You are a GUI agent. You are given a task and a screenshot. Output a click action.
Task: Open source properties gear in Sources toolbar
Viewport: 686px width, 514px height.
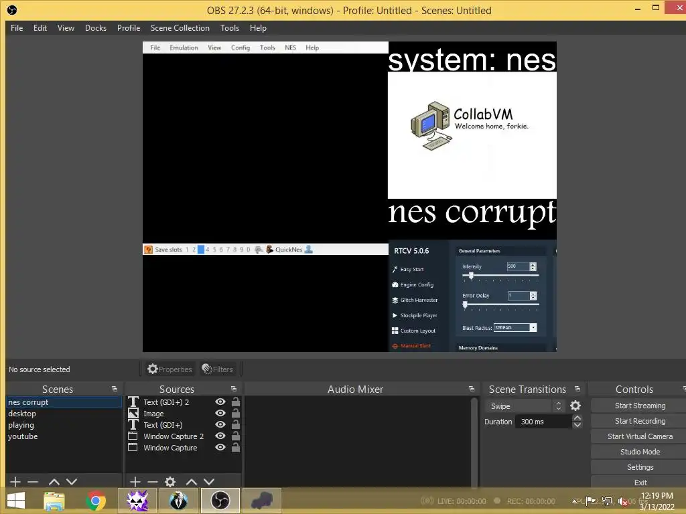[x=170, y=482]
